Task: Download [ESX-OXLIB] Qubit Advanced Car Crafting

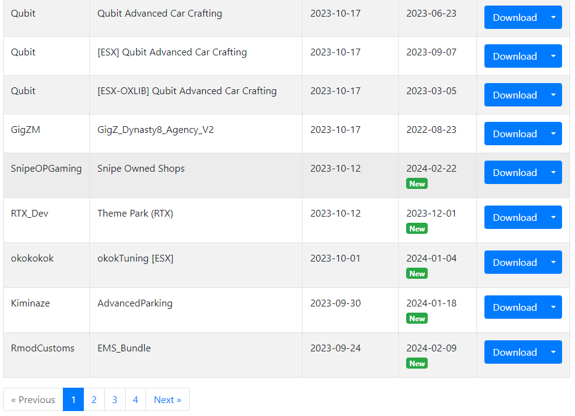Action: coord(515,95)
